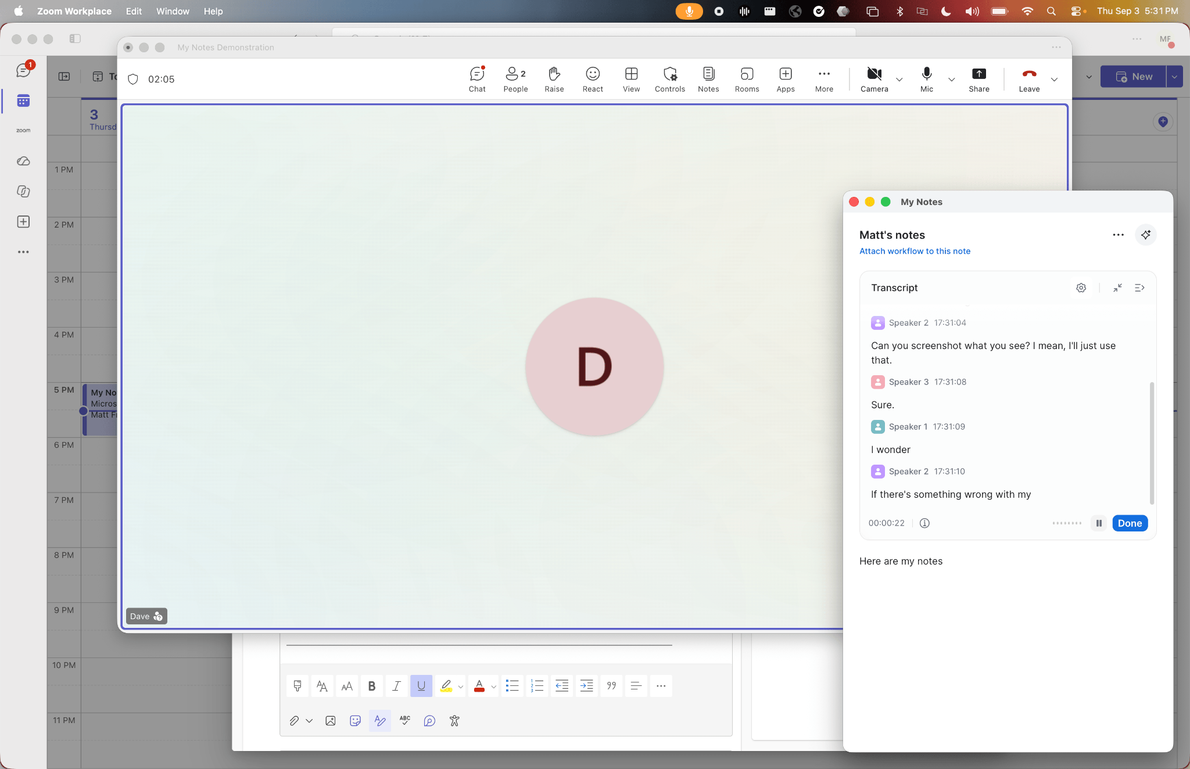
Task: Toggle italic formatting in compose toolbar
Action: pyautogui.click(x=396, y=686)
